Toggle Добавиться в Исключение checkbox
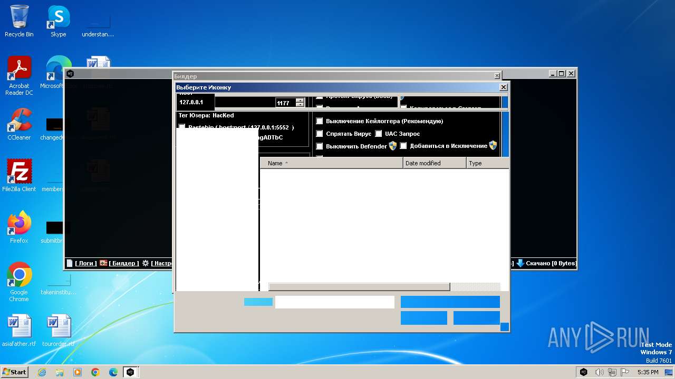 tap(403, 146)
